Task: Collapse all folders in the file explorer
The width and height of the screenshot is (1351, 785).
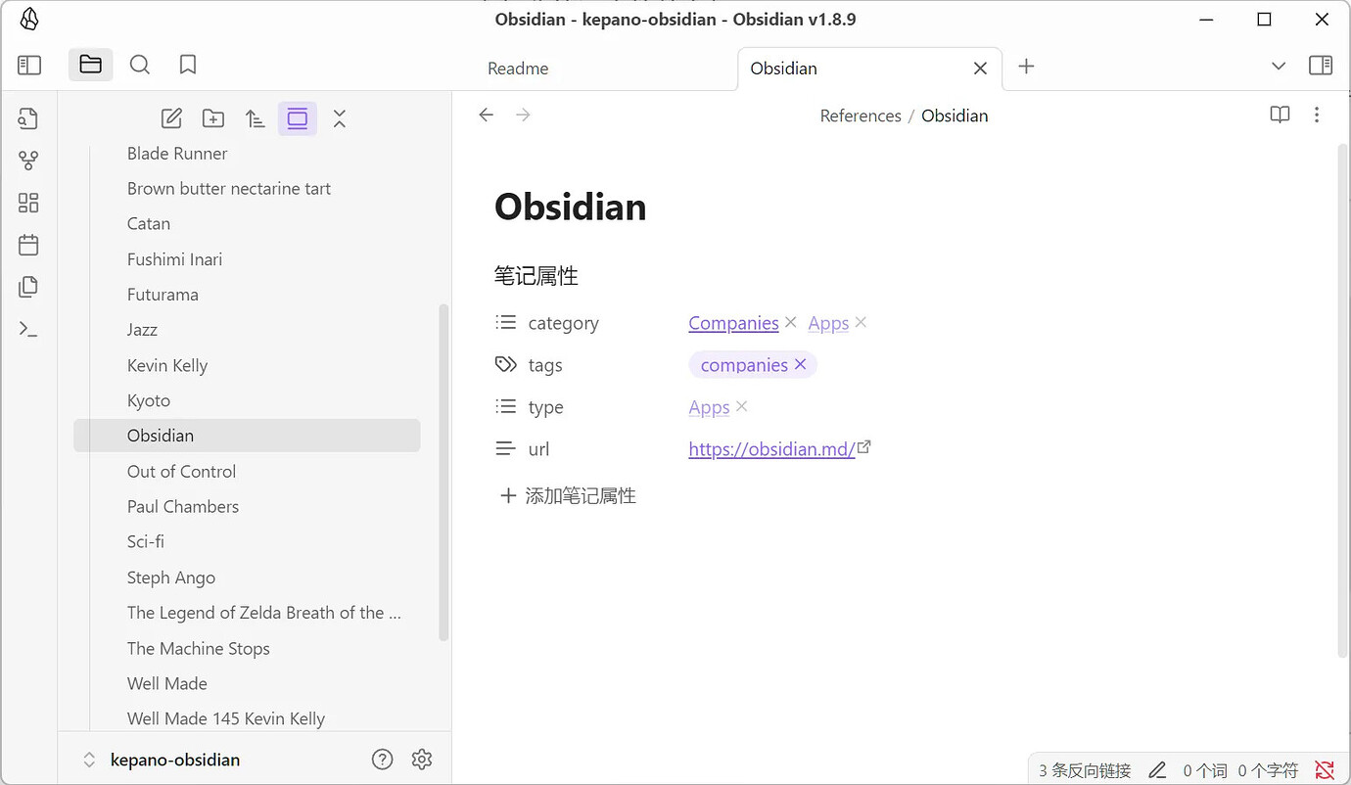Action: coord(339,117)
